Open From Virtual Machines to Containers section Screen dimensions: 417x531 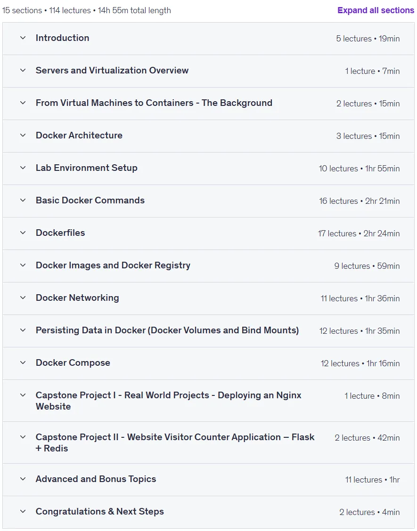tap(208, 104)
